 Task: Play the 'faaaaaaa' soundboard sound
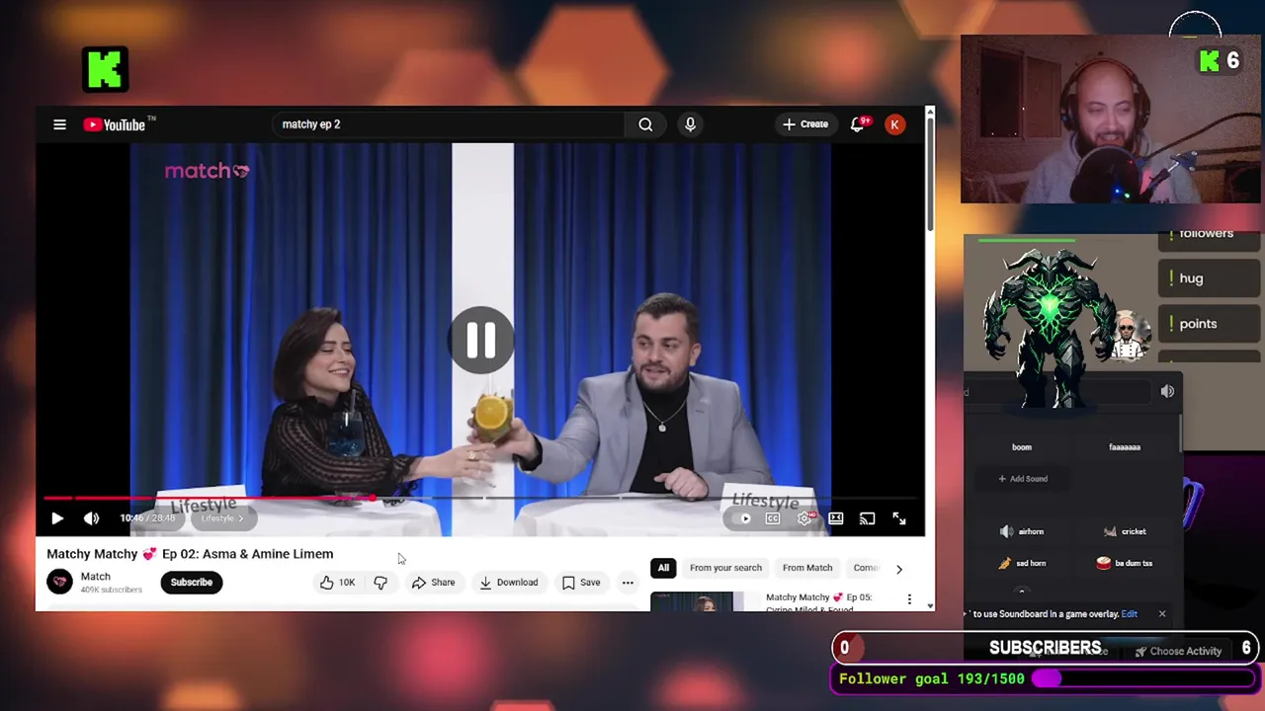(x=1125, y=447)
